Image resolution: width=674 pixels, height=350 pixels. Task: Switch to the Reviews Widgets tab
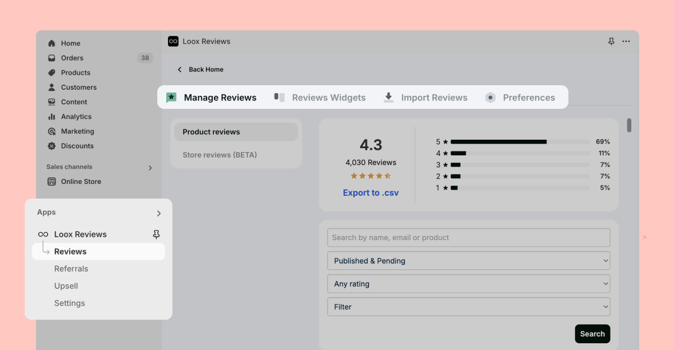(320, 98)
